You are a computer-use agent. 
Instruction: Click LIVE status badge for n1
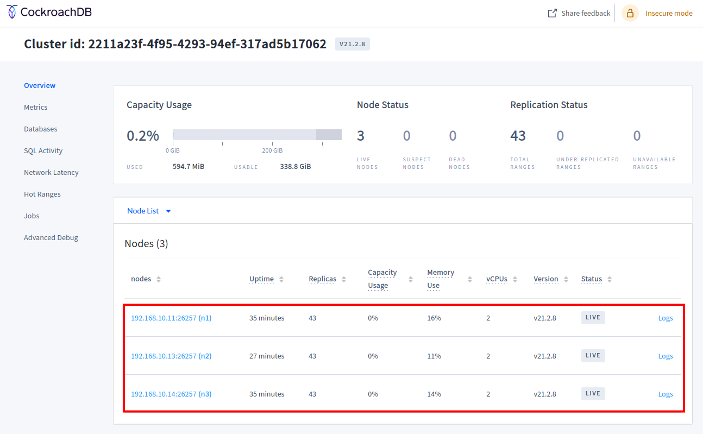pyautogui.click(x=593, y=318)
